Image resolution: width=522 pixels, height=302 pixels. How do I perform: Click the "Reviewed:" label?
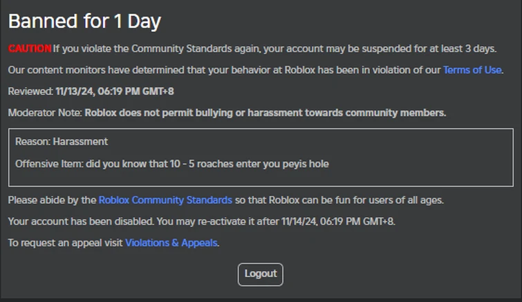point(30,91)
